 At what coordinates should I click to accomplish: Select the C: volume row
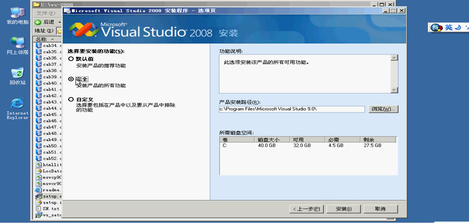pyautogui.click(x=308, y=146)
